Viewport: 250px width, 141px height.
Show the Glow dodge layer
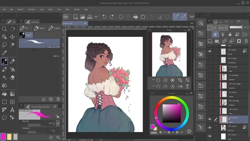point(210,85)
